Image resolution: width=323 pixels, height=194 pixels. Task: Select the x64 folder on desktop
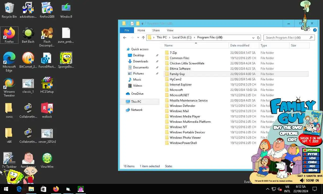pyautogui.click(x=9, y=135)
